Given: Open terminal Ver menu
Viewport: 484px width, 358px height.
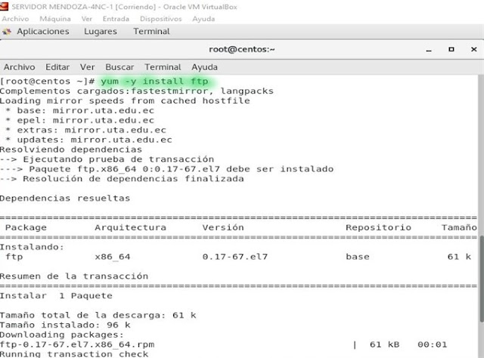Looking at the screenshot, I should click(88, 67).
